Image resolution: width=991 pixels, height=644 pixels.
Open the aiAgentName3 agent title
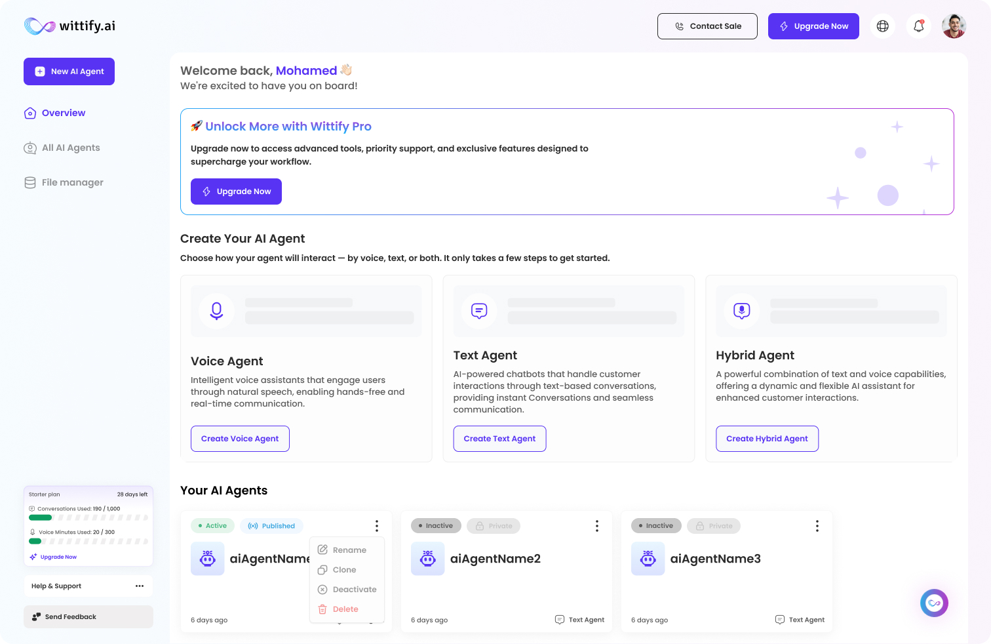coord(716,559)
